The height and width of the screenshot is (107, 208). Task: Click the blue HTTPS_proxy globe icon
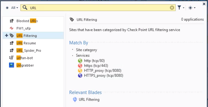point(80,76)
